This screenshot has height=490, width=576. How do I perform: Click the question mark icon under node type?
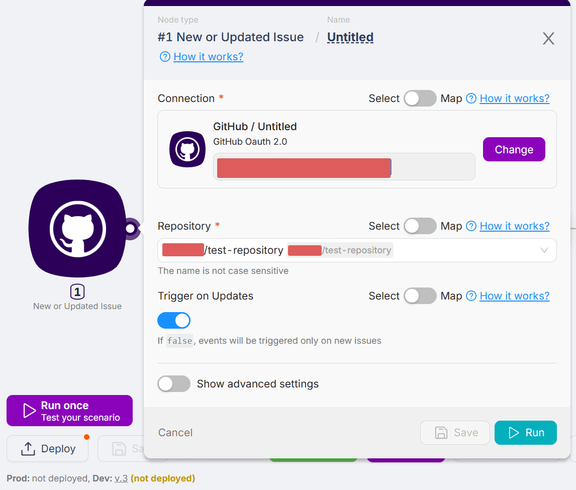[164, 57]
